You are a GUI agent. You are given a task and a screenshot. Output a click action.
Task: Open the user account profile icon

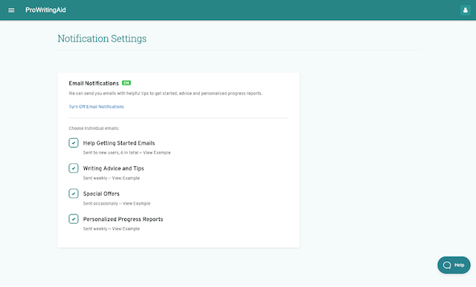pyautogui.click(x=465, y=10)
